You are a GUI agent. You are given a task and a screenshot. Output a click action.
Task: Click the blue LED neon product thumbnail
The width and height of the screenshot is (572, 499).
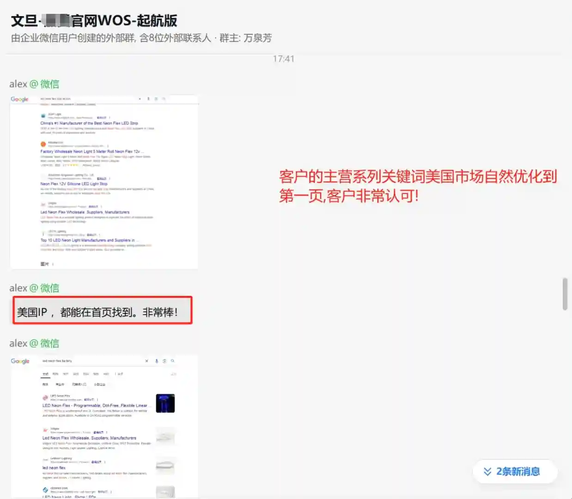click(165, 403)
